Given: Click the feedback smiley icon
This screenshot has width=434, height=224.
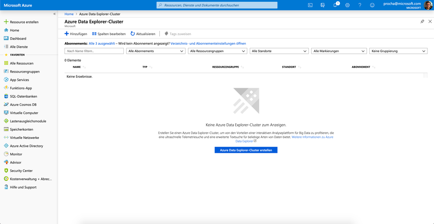Looking at the screenshot, I should 372,5.
